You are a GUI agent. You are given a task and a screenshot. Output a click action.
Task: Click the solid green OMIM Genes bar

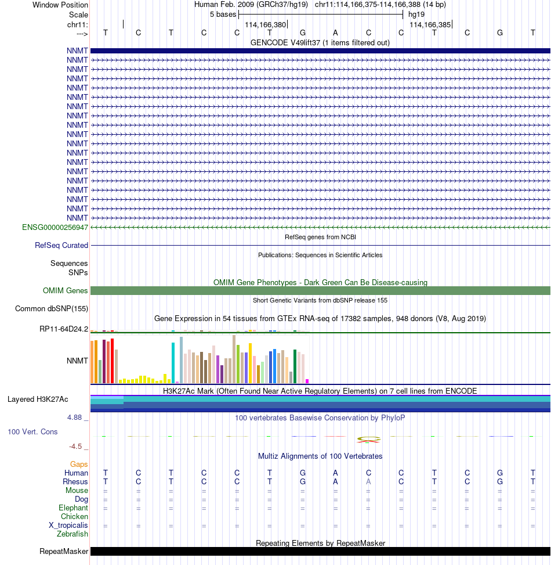pyautogui.click(x=320, y=291)
